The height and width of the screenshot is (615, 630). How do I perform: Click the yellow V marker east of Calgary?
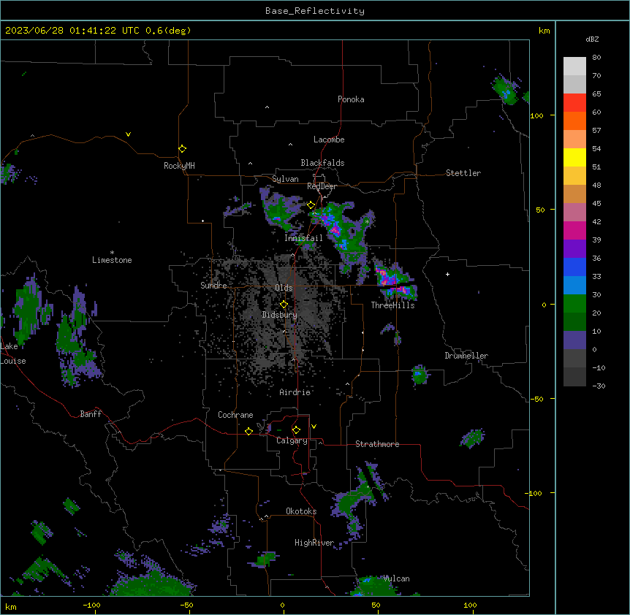pos(314,427)
